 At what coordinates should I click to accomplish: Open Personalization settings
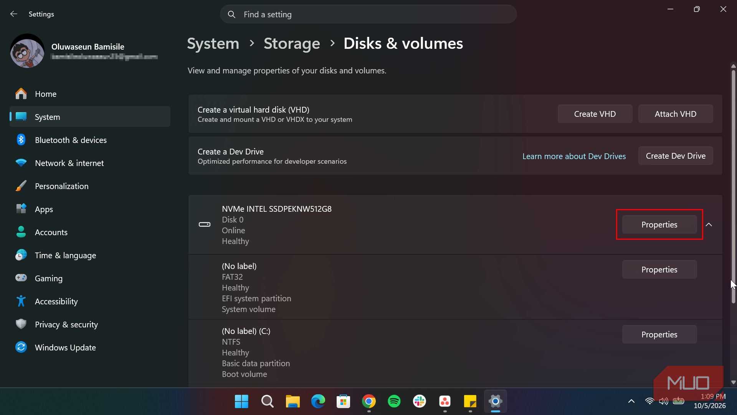(x=90, y=186)
